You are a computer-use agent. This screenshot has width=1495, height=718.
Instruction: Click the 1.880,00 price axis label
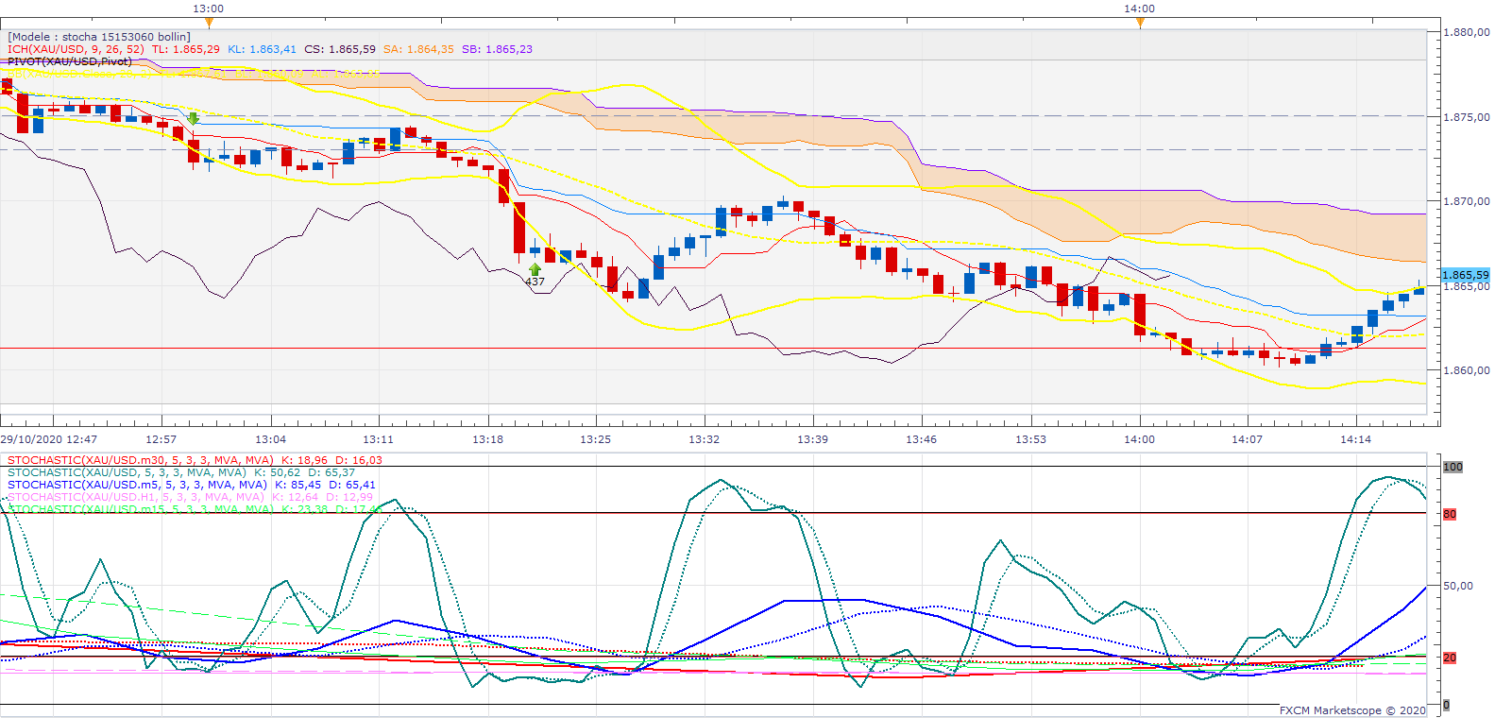(1467, 32)
